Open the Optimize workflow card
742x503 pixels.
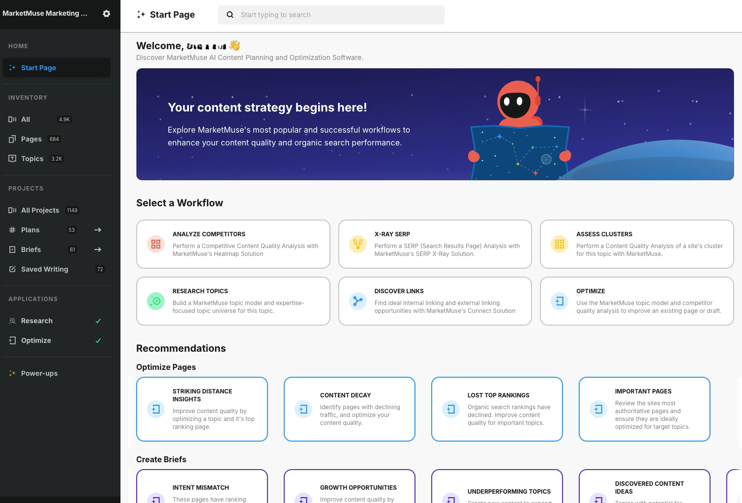tap(637, 301)
